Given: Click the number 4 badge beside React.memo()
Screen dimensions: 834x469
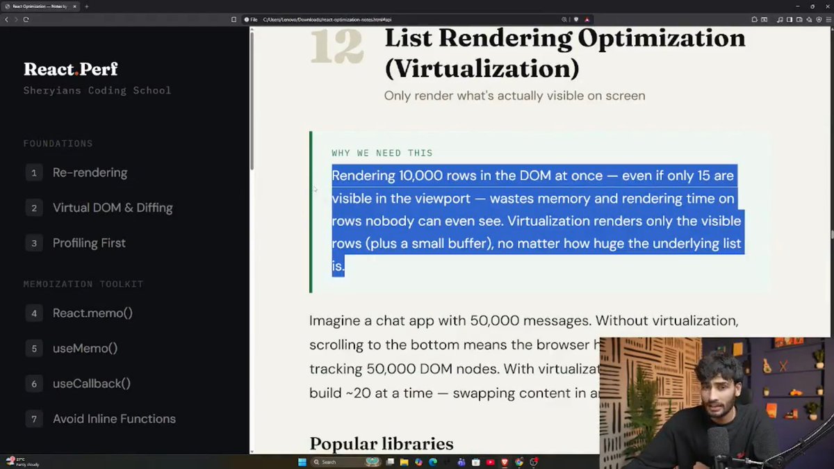Looking at the screenshot, I should [x=33, y=313].
